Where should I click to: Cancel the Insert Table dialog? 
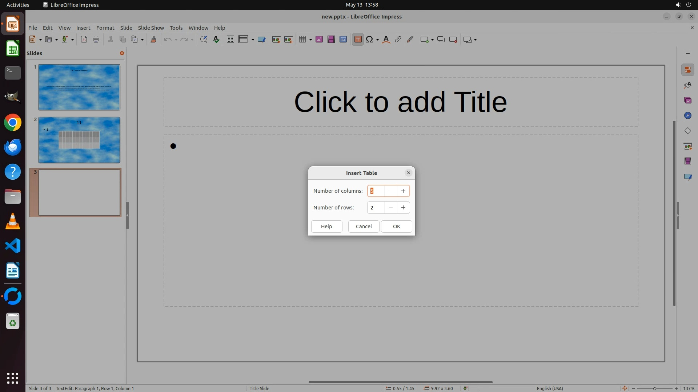tap(364, 226)
